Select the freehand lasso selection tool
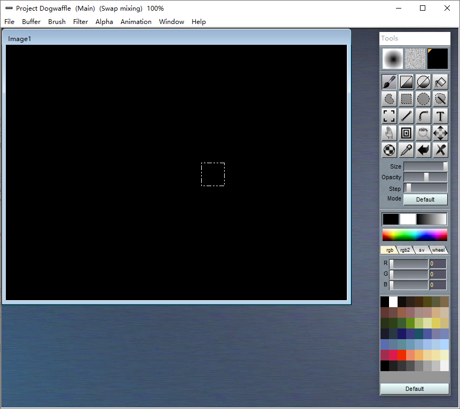This screenshot has height=409, width=460. coord(389,99)
